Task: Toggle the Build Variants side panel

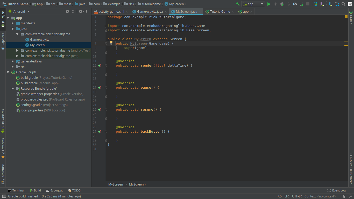Action: pos(3,120)
